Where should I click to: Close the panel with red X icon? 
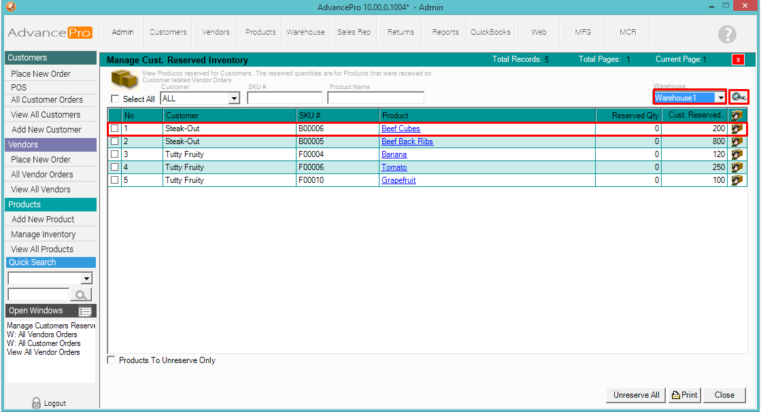click(738, 60)
